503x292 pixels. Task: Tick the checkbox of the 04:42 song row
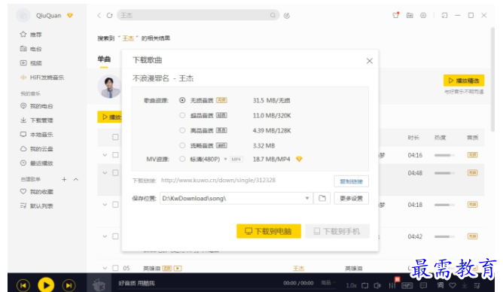click(115, 236)
